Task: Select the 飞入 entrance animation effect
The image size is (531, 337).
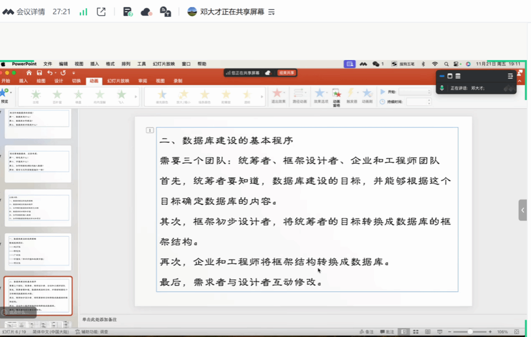Action: (x=121, y=96)
